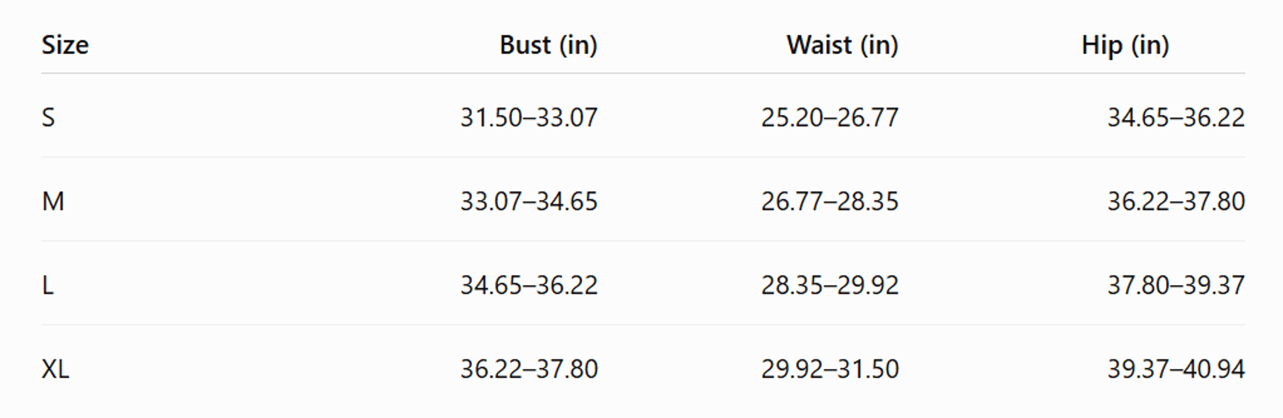This screenshot has height=418, width=1283.
Task: Click hip value 39.37–40.94
Action: 1176,369
